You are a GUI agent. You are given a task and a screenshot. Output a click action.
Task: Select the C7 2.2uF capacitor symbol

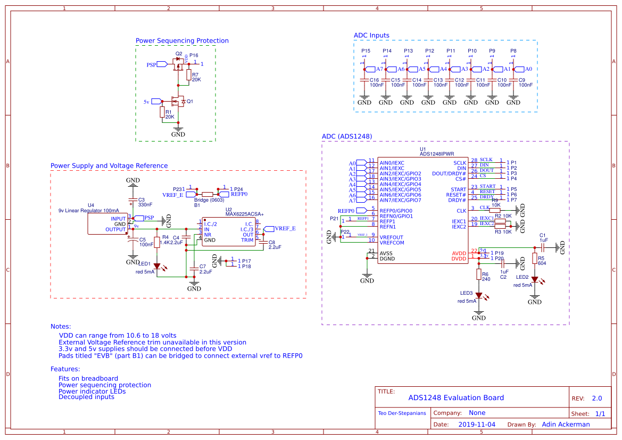(194, 269)
